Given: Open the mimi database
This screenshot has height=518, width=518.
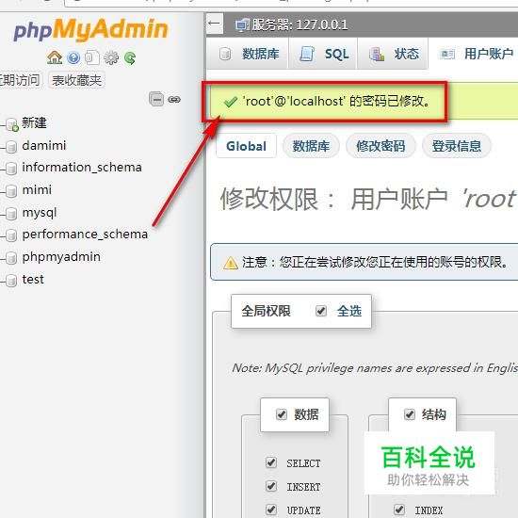Looking at the screenshot, I should [x=37, y=190].
